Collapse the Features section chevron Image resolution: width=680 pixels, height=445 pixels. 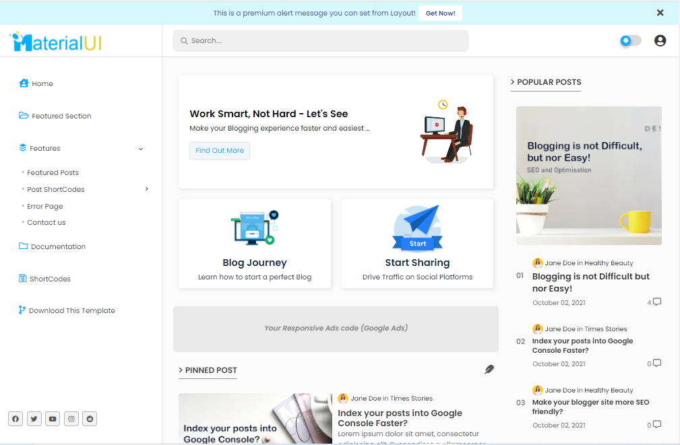coord(140,148)
